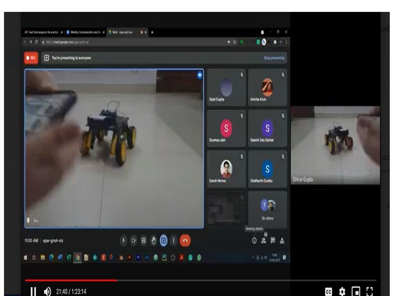Open the Meet chat panel
Viewport: 395px width, 296px height.
coord(273,241)
